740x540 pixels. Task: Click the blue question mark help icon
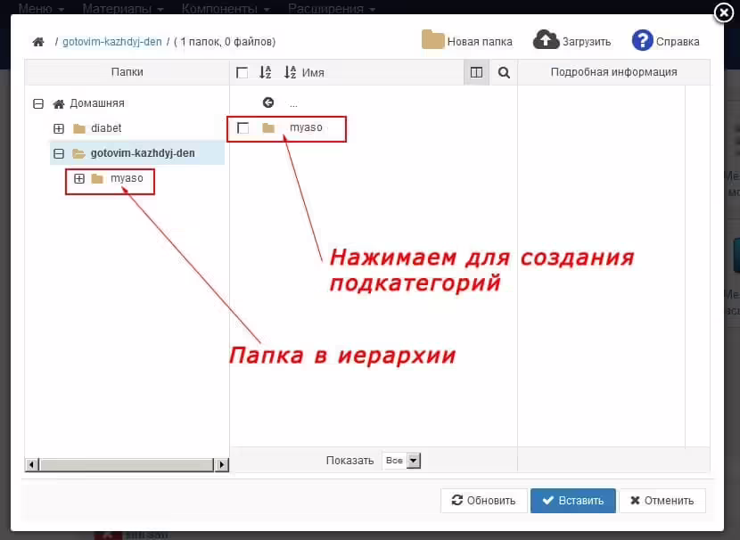click(642, 41)
